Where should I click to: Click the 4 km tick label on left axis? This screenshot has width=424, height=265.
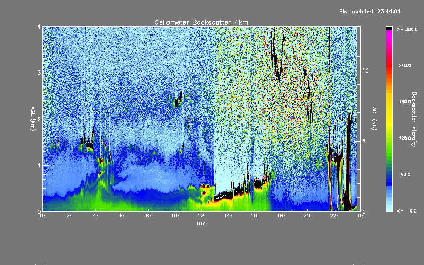pos(39,26)
